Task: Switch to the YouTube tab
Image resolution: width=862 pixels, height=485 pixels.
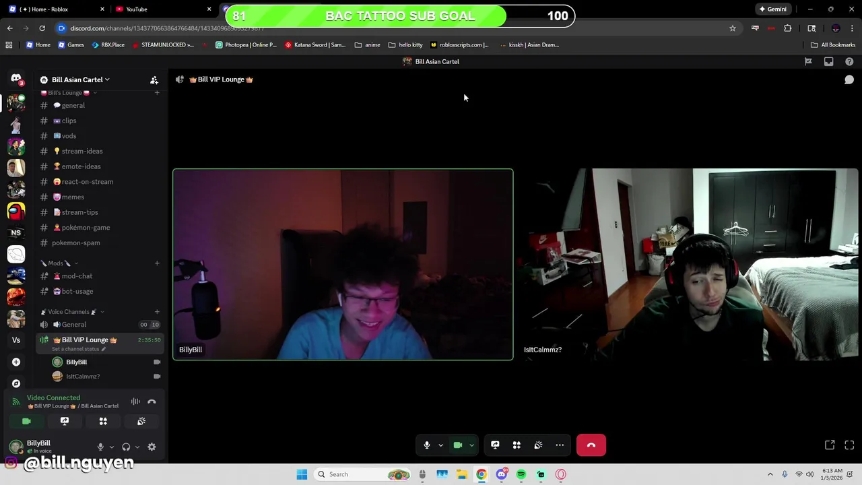Action: (162, 9)
